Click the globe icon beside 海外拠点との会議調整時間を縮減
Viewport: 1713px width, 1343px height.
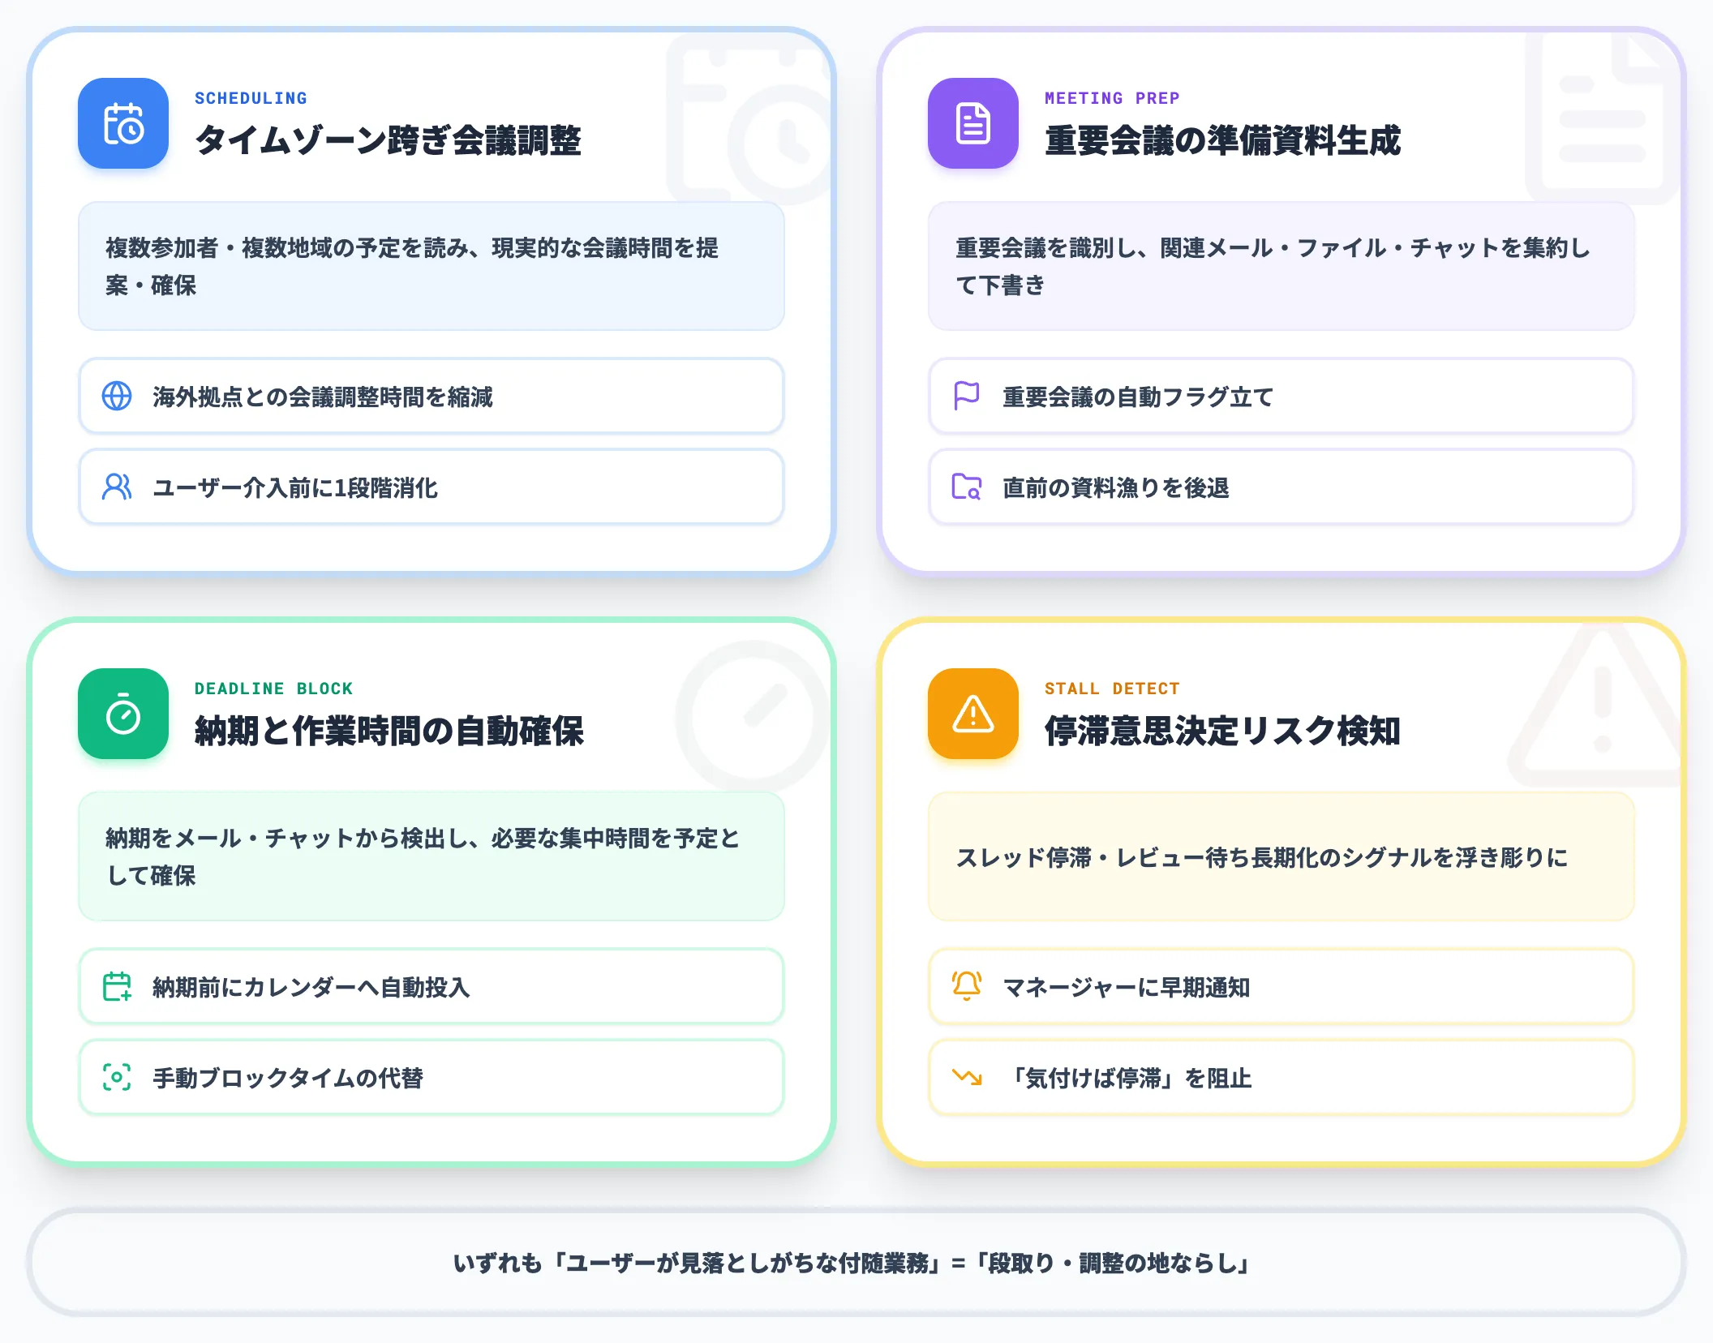pyautogui.click(x=117, y=397)
